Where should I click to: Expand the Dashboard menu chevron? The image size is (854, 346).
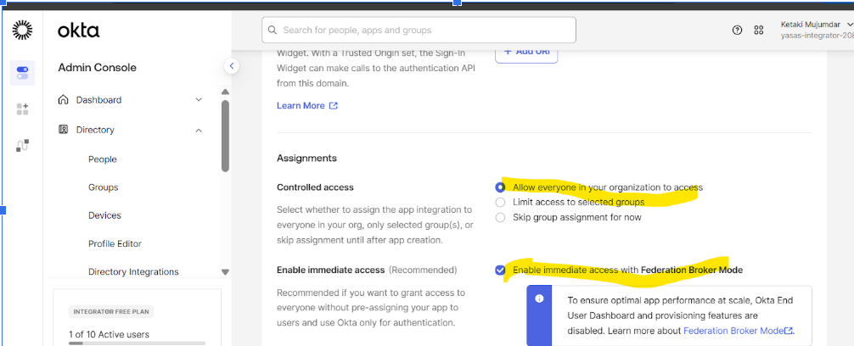(199, 100)
